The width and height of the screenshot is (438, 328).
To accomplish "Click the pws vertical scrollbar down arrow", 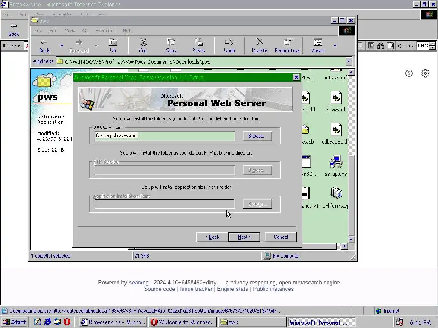I will pyautogui.click(x=352, y=239).
